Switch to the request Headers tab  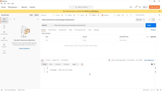[63, 30]
